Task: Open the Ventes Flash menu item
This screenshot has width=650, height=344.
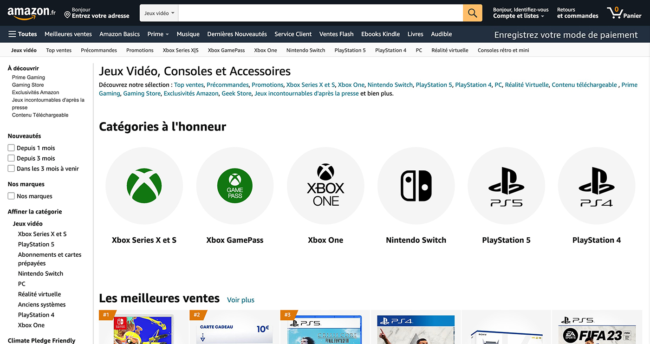Action: tap(336, 34)
